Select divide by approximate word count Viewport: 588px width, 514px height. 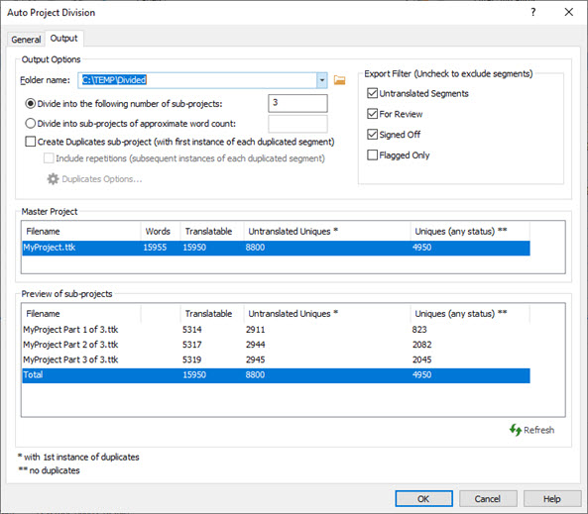(x=31, y=123)
